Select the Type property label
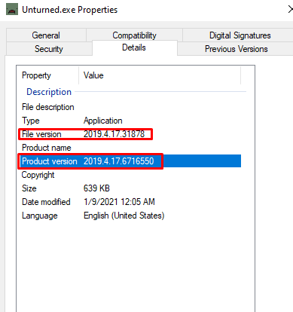Image resolution: width=293 pixels, height=312 pixels. (31, 121)
